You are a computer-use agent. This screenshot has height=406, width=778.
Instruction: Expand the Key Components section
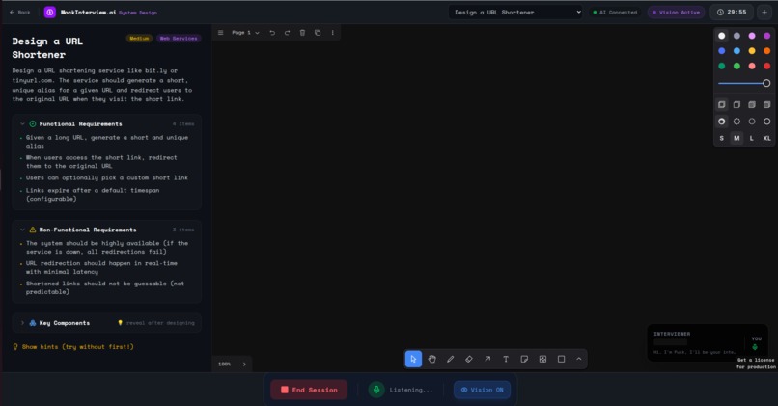click(107, 323)
